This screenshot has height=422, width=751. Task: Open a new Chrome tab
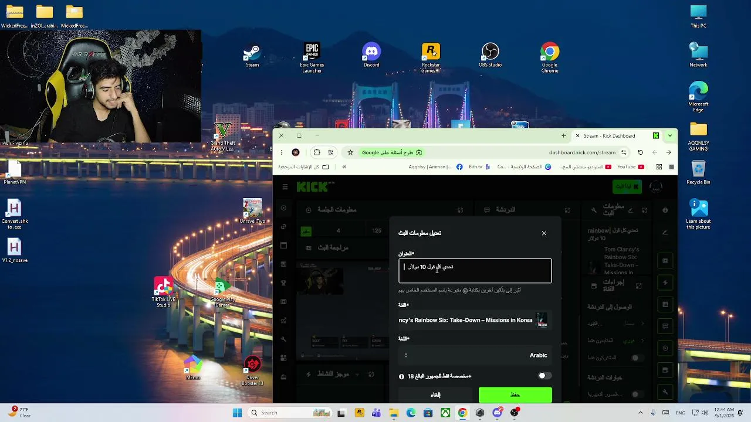click(563, 136)
